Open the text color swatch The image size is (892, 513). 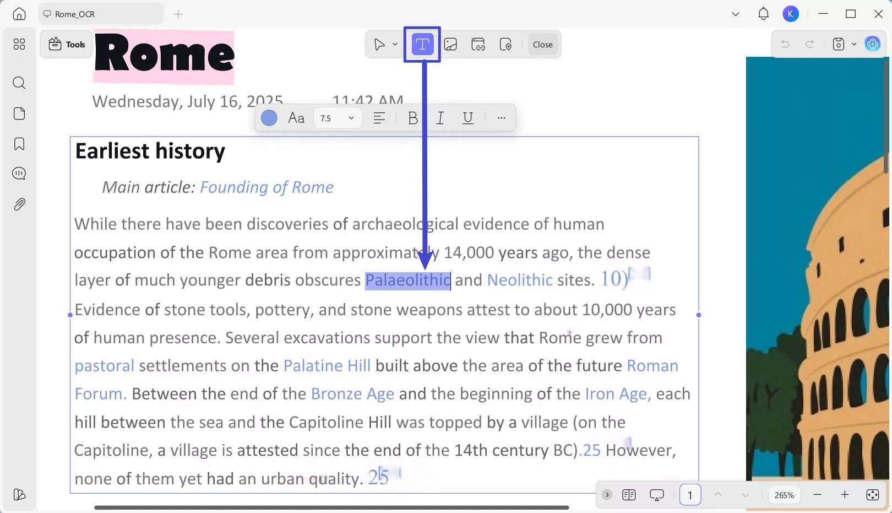[x=269, y=118]
